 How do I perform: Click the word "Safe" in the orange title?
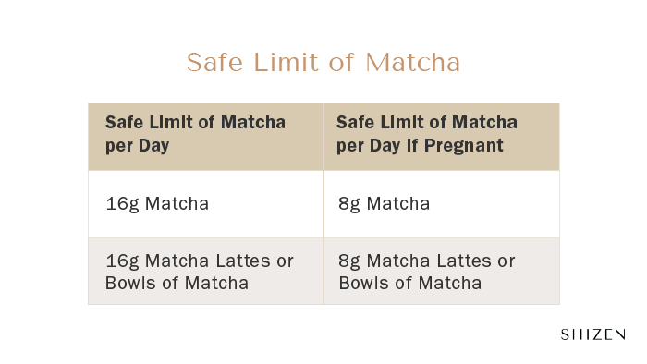coord(214,63)
